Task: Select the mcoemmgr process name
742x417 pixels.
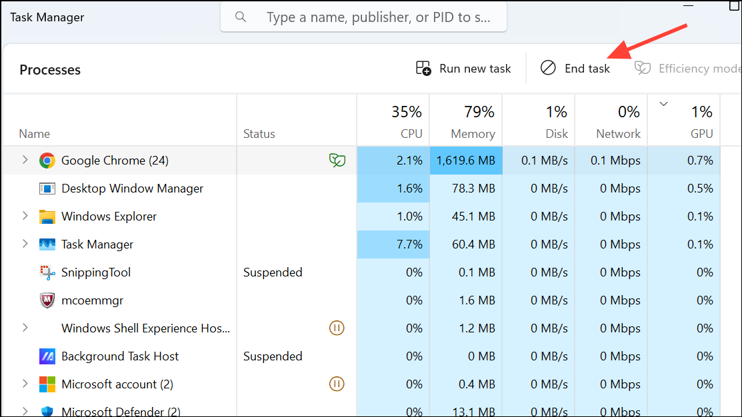Action: pos(92,300)
